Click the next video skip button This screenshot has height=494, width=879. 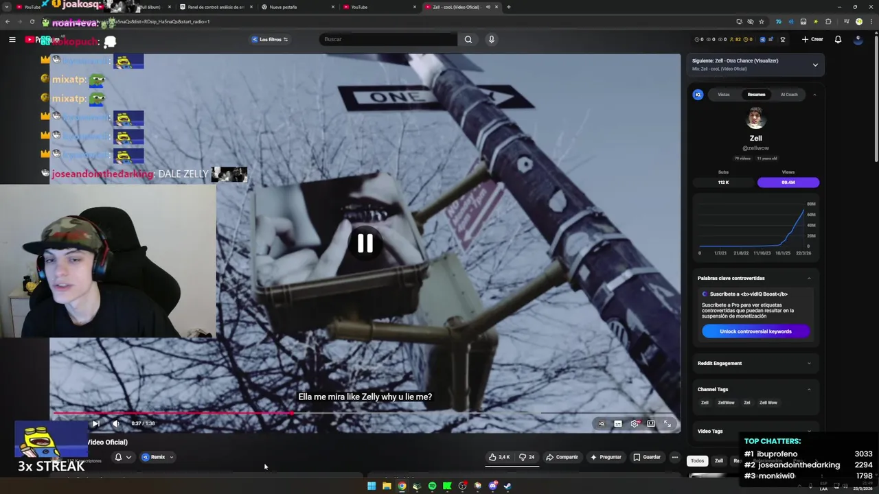click(x=95, y=423)
